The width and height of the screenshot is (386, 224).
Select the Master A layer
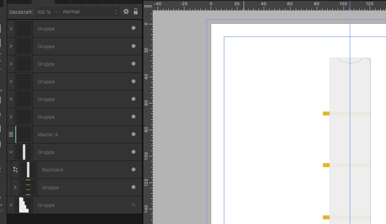click(x=75, y=134)
